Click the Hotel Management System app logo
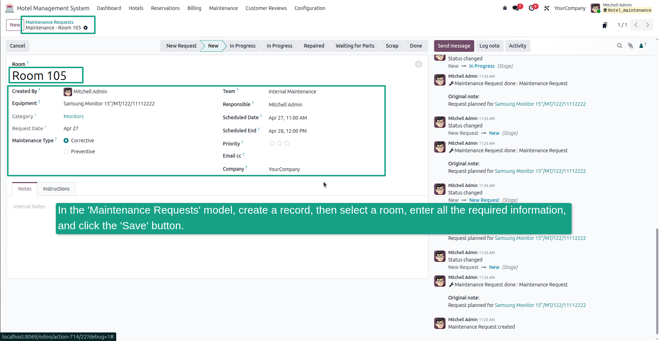 (10, 8)
